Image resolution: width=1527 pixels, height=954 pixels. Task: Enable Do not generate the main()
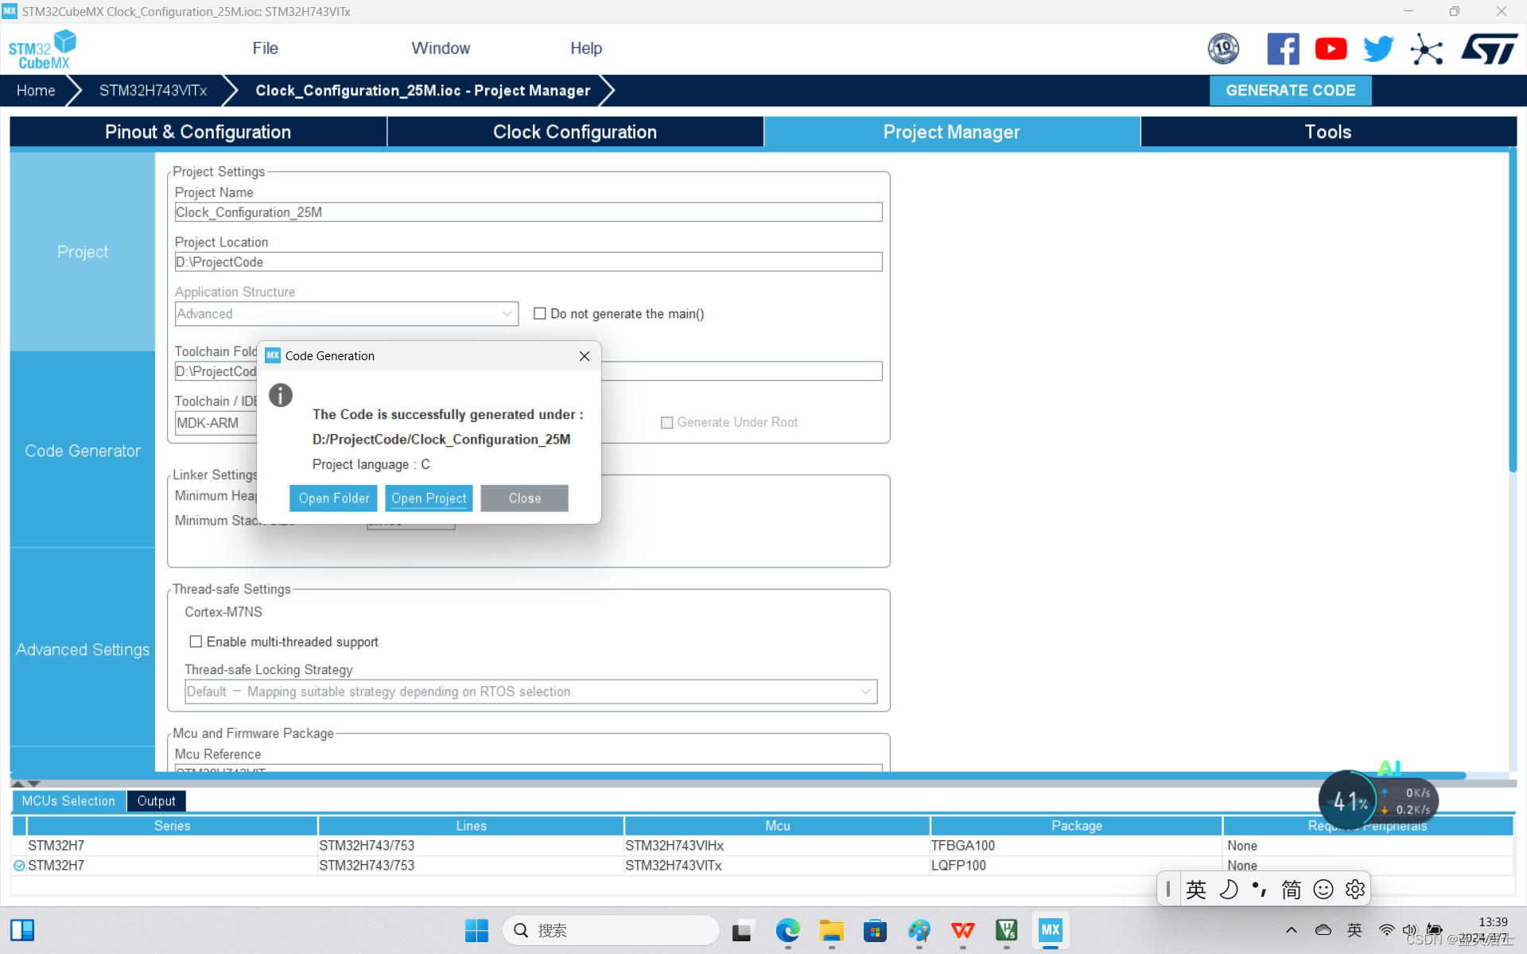[540, 314]
